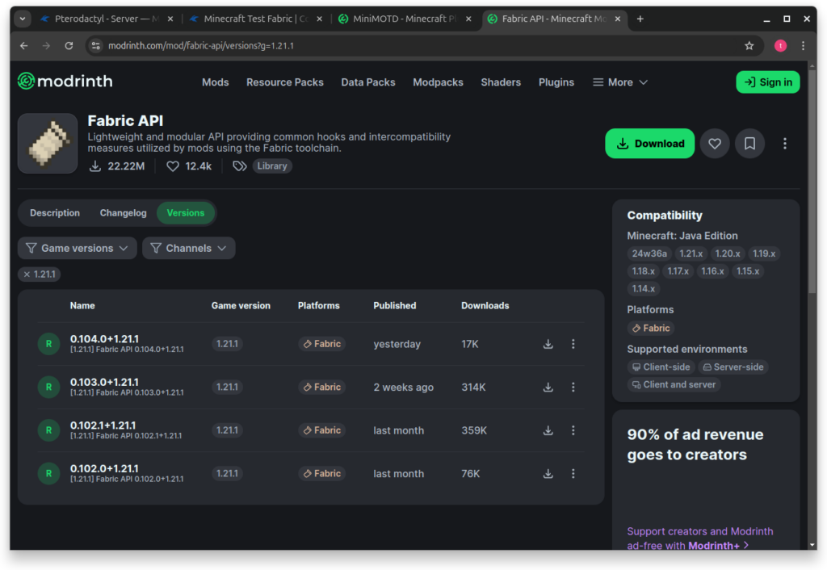Image resolution: width=827 pixels, height=570 pixels.
Task: Save Fabric API with the bookmark icon
Action: (749, 144)
